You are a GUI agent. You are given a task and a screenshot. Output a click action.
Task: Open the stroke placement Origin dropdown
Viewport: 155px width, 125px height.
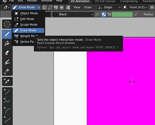tap(109, 7)
